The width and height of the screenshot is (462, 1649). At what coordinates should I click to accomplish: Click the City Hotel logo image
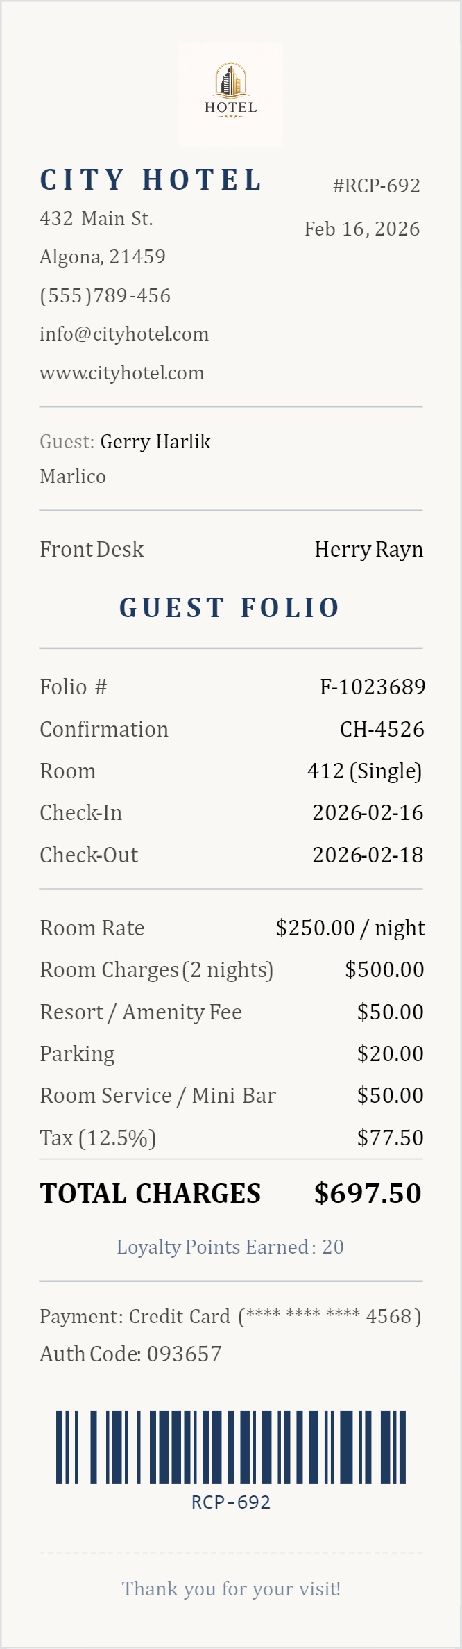click(231, 95)
